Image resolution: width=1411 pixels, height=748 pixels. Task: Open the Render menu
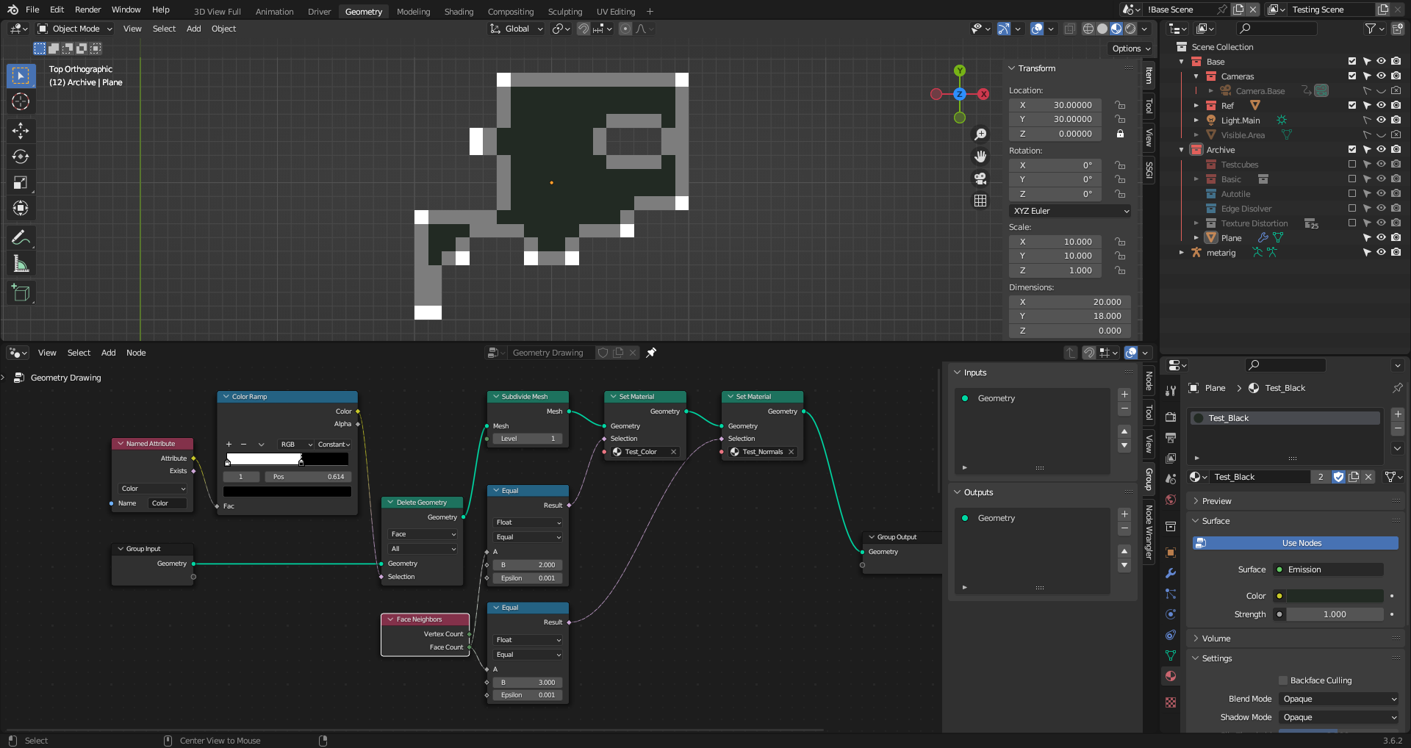(x=87, y=10)
